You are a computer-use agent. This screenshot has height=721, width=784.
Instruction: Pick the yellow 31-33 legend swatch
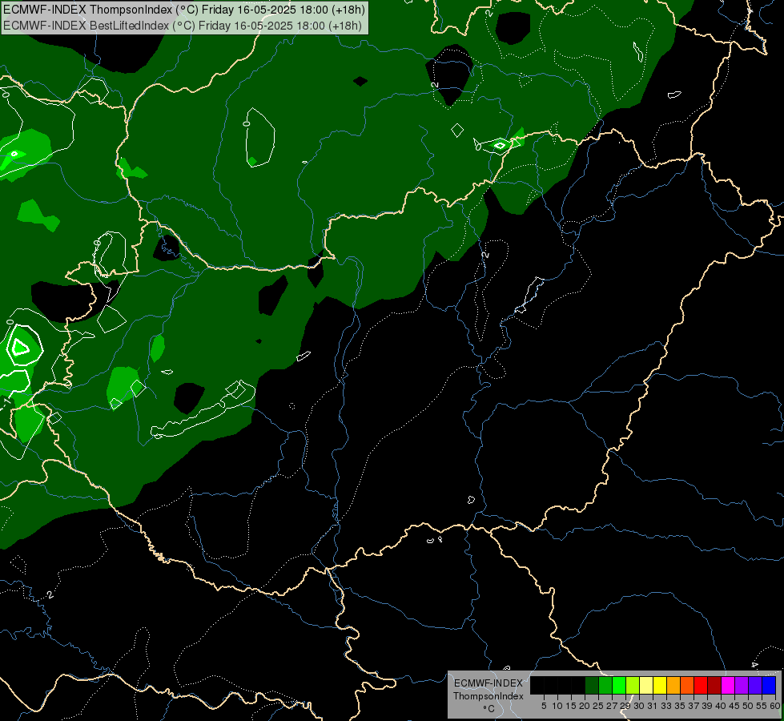pyautogui.click(x=660, y=685)
